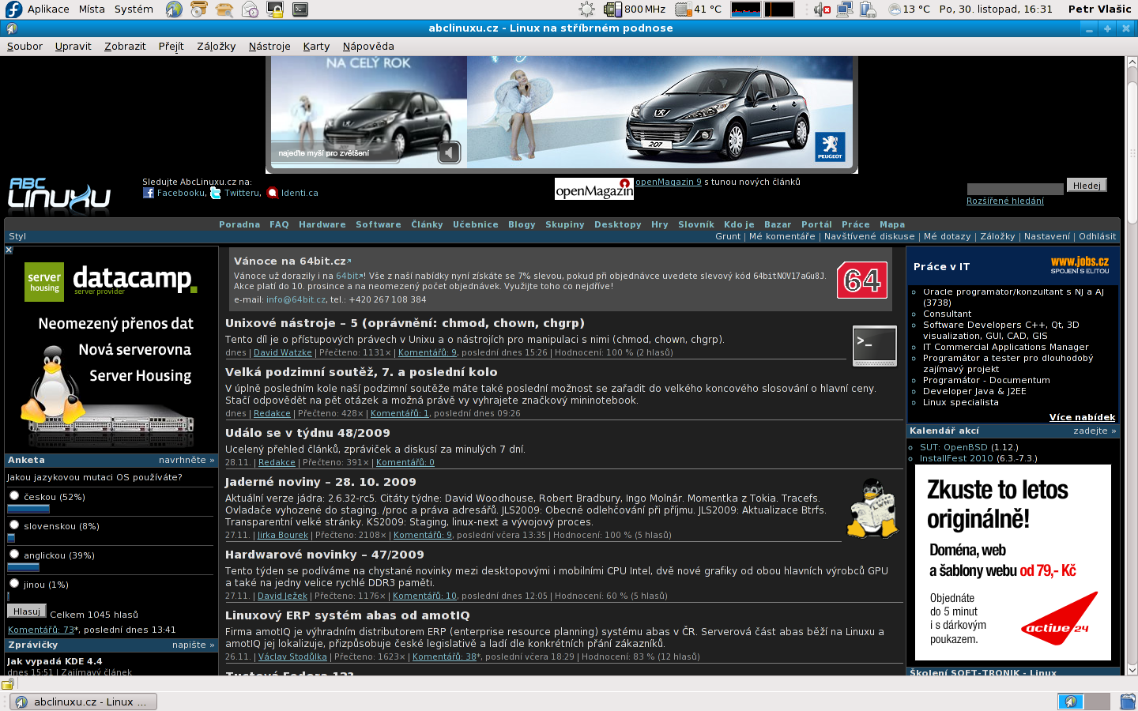
Task: Open the Zobrazit menu
Action: [125, 47]
